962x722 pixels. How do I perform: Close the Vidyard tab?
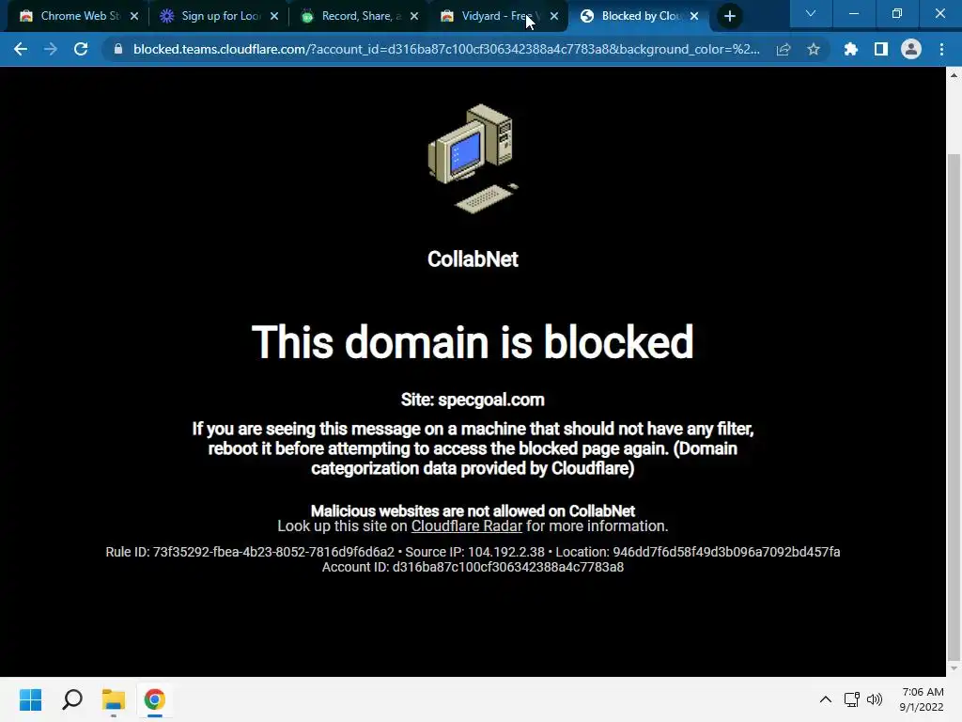coord(554,16)
